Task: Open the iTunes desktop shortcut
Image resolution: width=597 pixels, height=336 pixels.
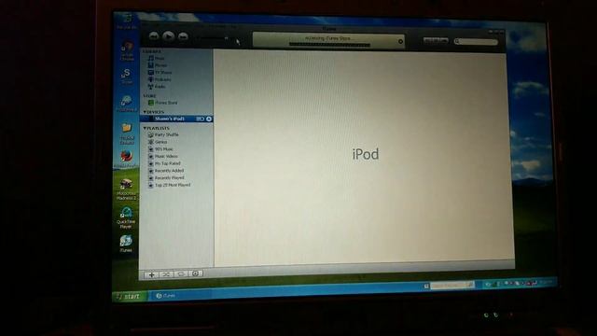Action: point(126,244)
